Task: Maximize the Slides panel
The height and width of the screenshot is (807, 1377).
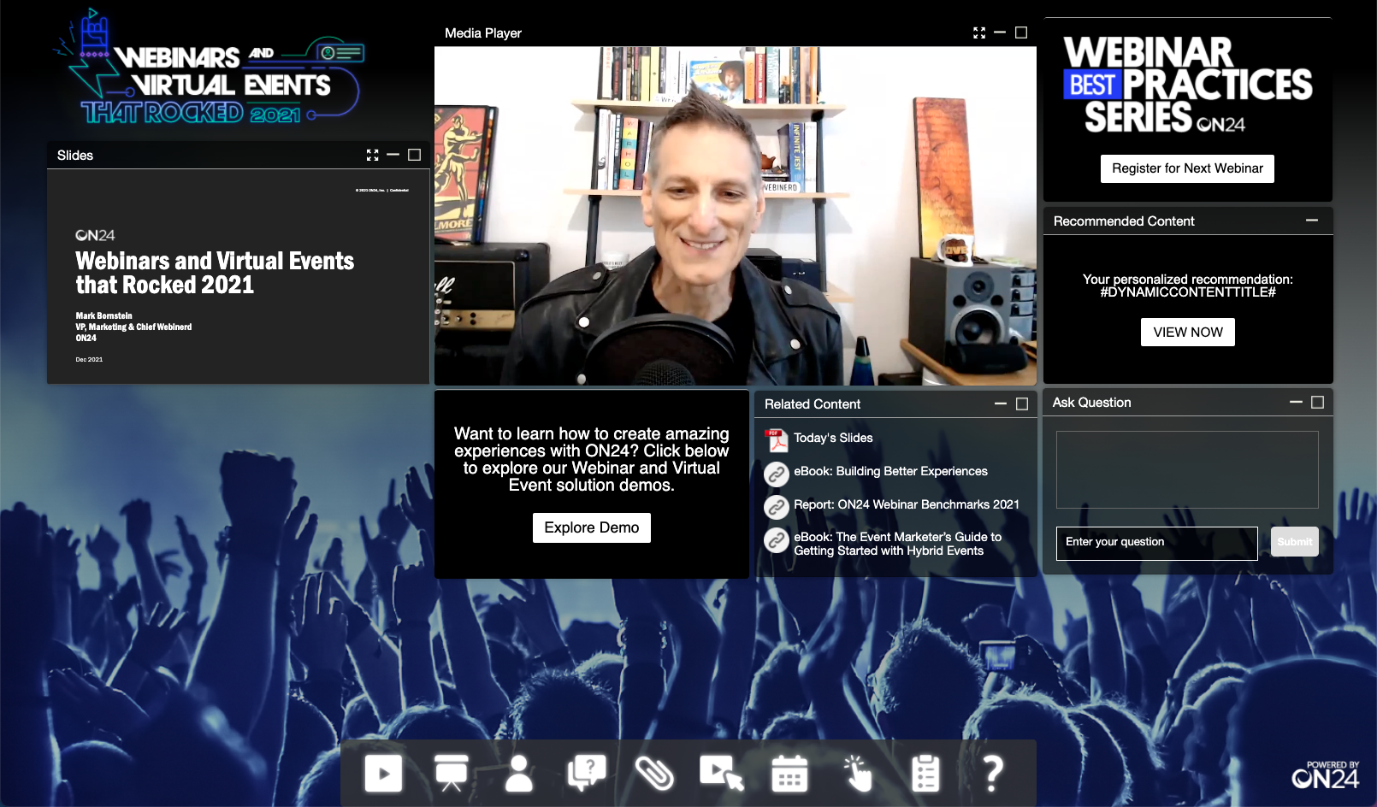Action: coord(415,155)
